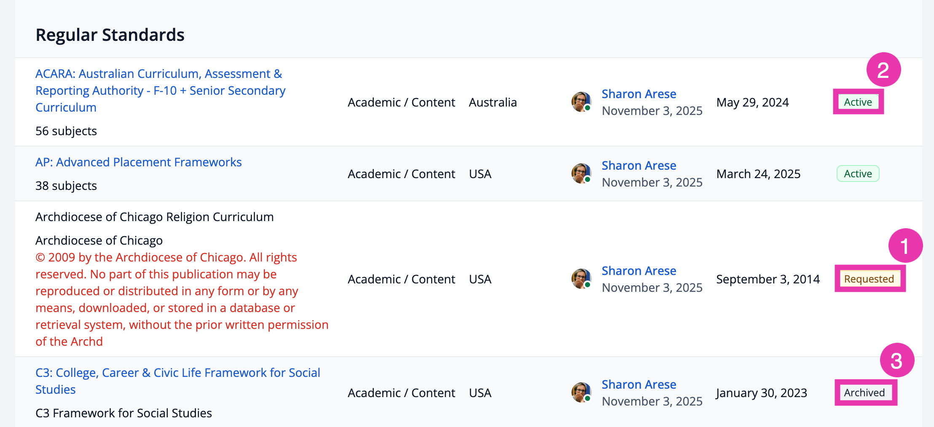Viewport: 934px width, 427px height.
Task: Click the 'Australia' country cell
Action: click(493, 102)
